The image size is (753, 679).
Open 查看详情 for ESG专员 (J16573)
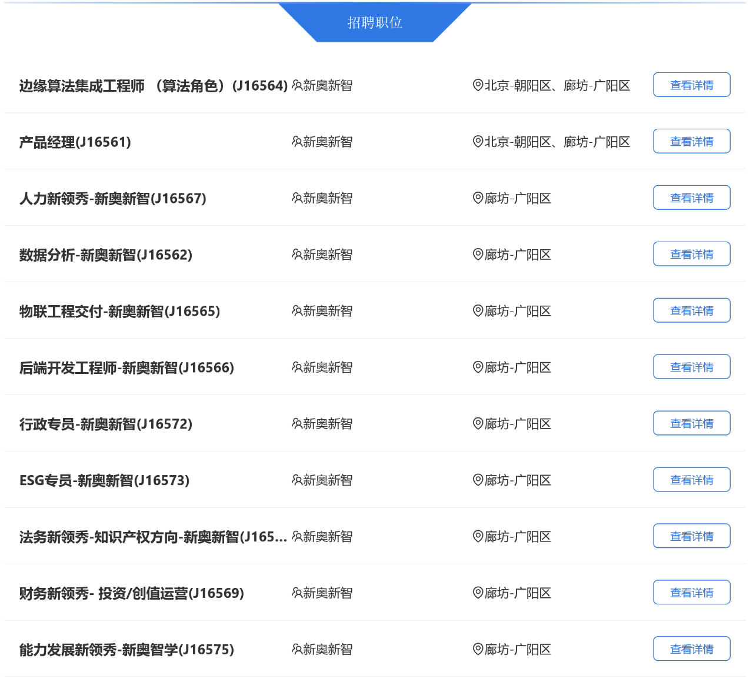click(692, 480)
